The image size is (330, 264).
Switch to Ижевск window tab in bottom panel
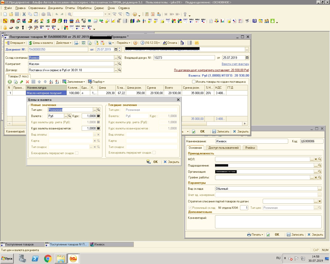[x=111, y=244]
